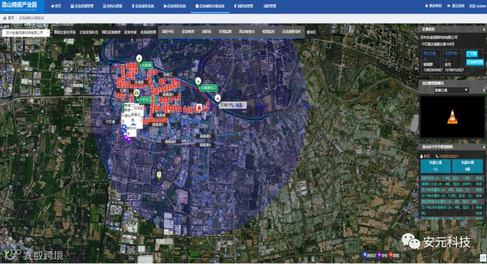Toggle the 环境监测 map layer
Screen dimensions: 487x264
225,32
